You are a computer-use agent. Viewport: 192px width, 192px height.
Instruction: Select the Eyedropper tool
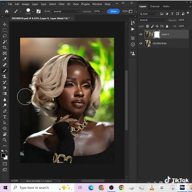5,59
